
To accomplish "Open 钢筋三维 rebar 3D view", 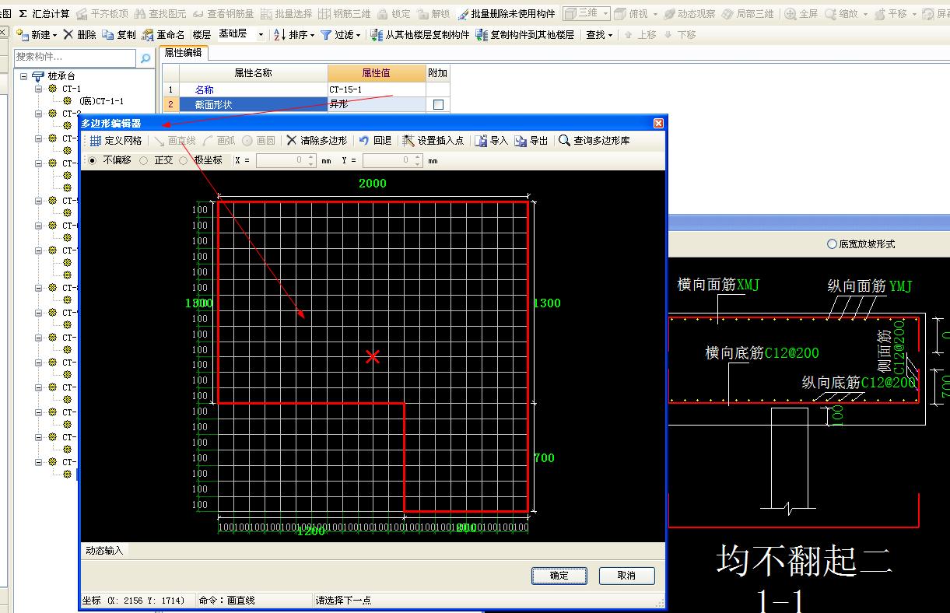I will (345, 14).
